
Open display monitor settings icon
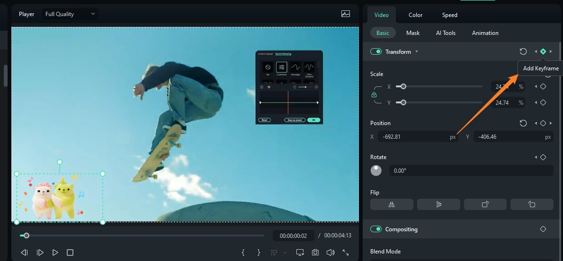(300, 253)
